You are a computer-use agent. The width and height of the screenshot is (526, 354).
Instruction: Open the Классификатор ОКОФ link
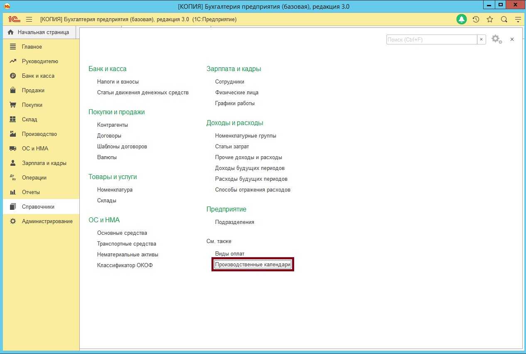pos(125,265)
